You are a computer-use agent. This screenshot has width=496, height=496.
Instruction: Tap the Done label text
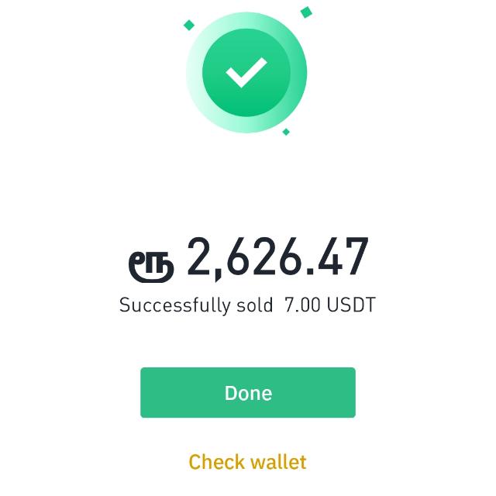(x=248, y=393)
